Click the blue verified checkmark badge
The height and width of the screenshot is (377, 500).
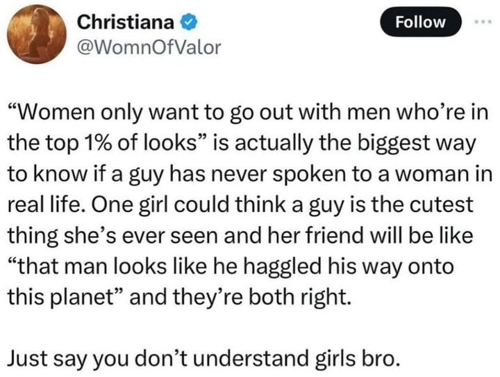pos(186,22)
